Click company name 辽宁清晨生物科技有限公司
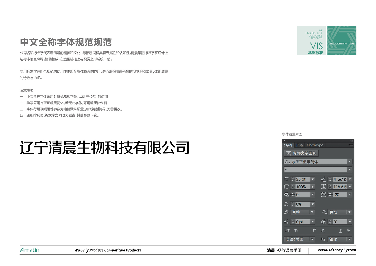 [x=105, y=148]
